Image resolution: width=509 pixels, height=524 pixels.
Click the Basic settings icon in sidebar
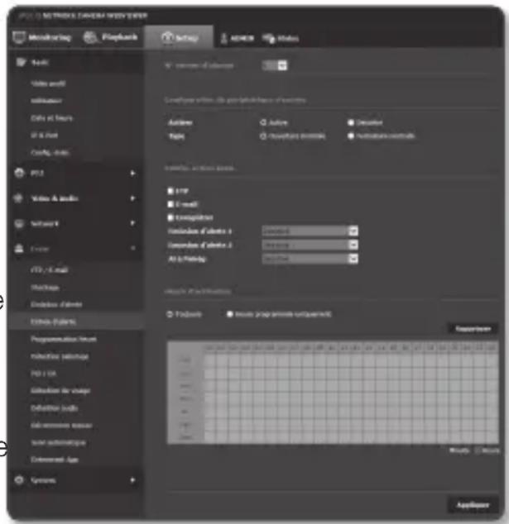pyautogui.click(x=19, y=63)
